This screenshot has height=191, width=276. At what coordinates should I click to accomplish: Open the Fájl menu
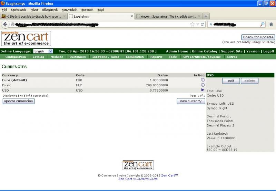click(x=4, y=10)
